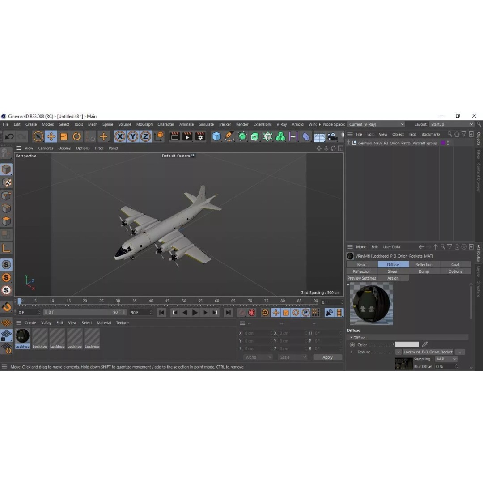Toggle Enable Snap magnet icon
The width and height of the screenshot is (483, 483).
tap(6, 307)
